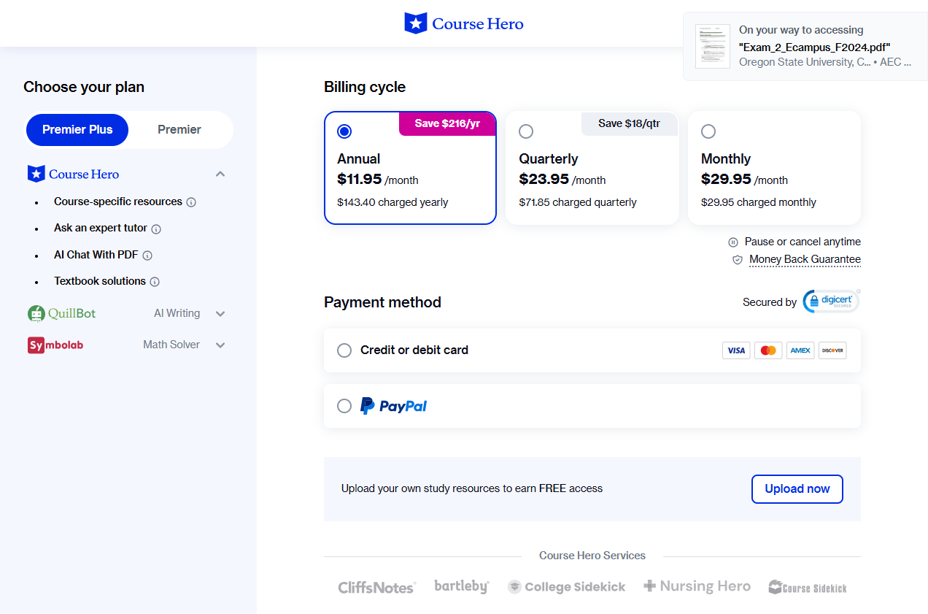The height and width of the screenshot is (614, 928).
Task: Click the info icon beside AI Chat With PDF
Action: 147,256
